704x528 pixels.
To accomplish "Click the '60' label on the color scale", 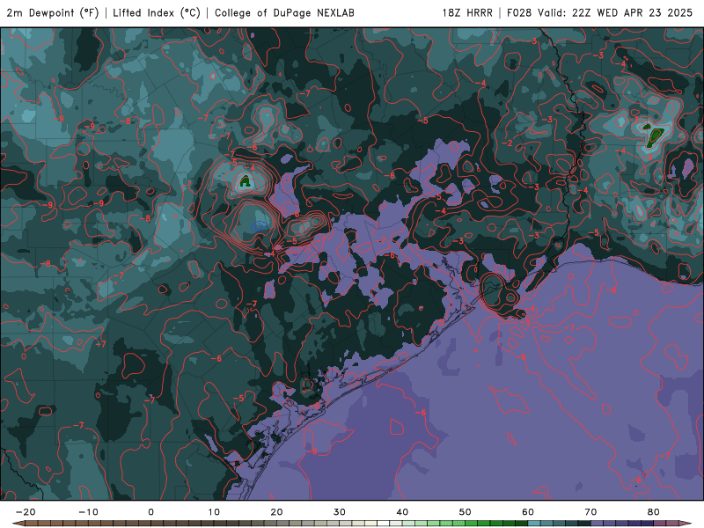I will coord(528,512).
